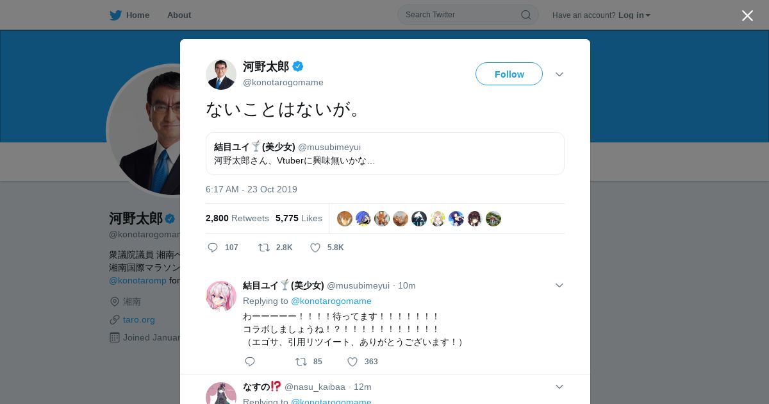Screen dimensions: 769x404
Task: Click the search magnifier icon
Action: 525,15
